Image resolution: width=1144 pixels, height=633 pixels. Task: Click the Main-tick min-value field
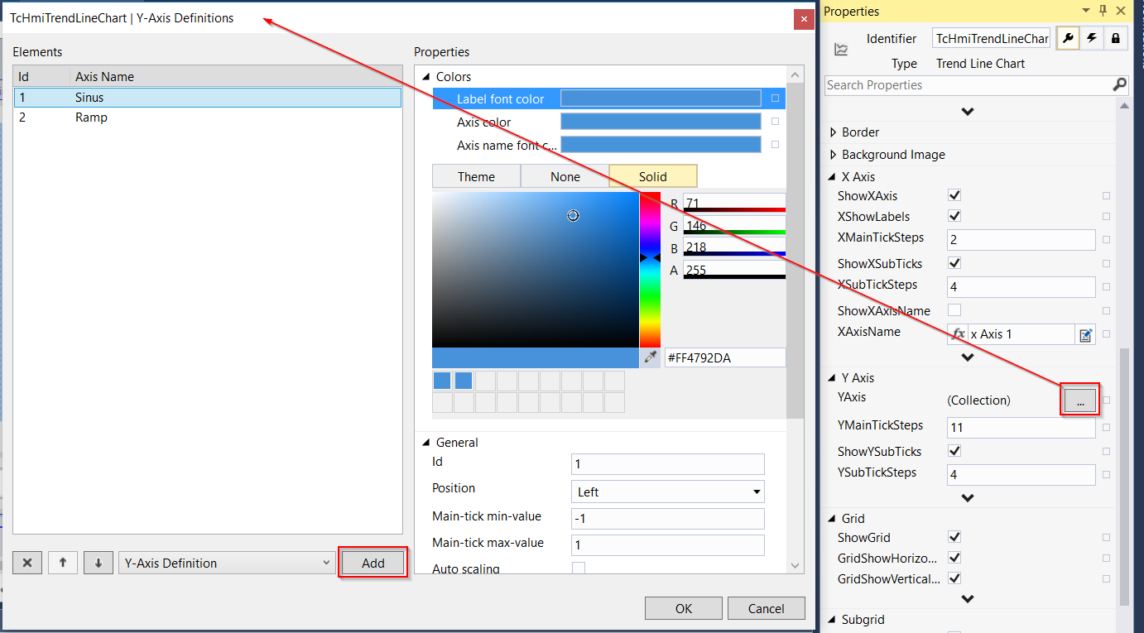tap(668, 519)
